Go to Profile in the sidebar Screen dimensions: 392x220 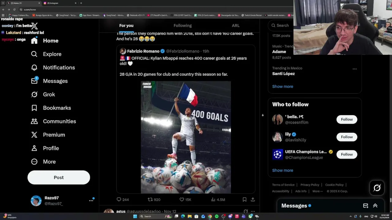coord(45,148)
